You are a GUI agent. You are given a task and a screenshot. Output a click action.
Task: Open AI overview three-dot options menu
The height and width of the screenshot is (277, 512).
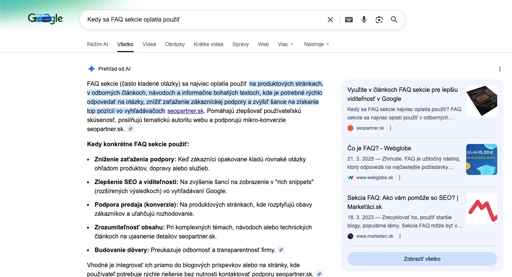click(500, 69)
